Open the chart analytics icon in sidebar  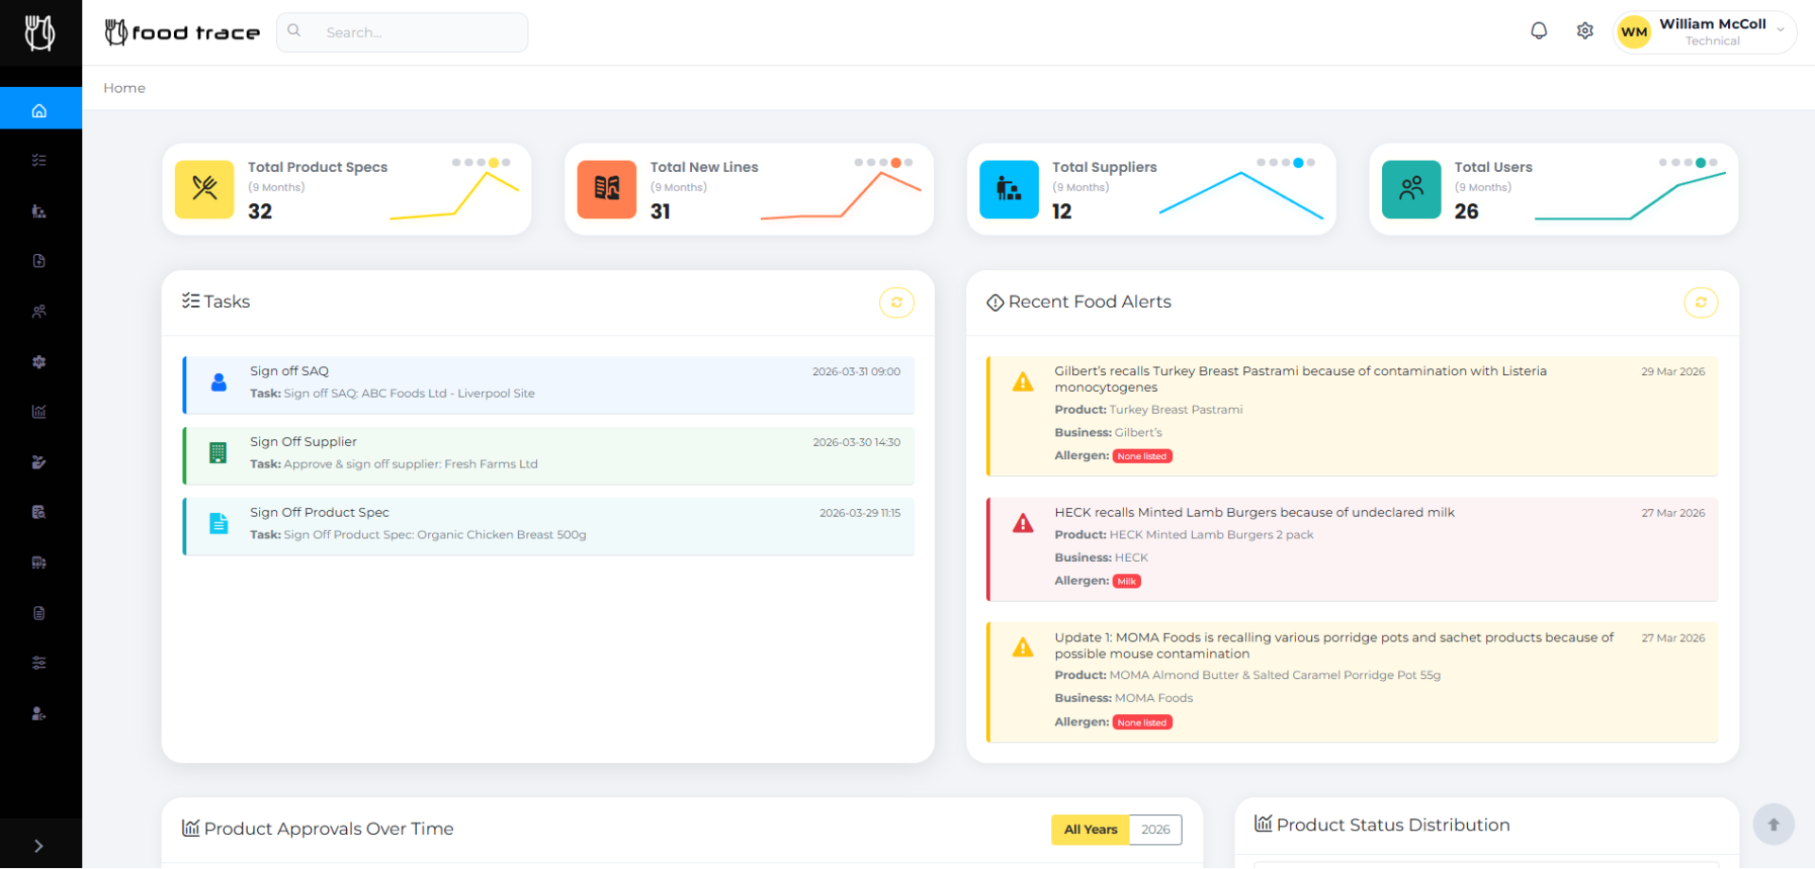pyautogui.click(x=39, y=412)
